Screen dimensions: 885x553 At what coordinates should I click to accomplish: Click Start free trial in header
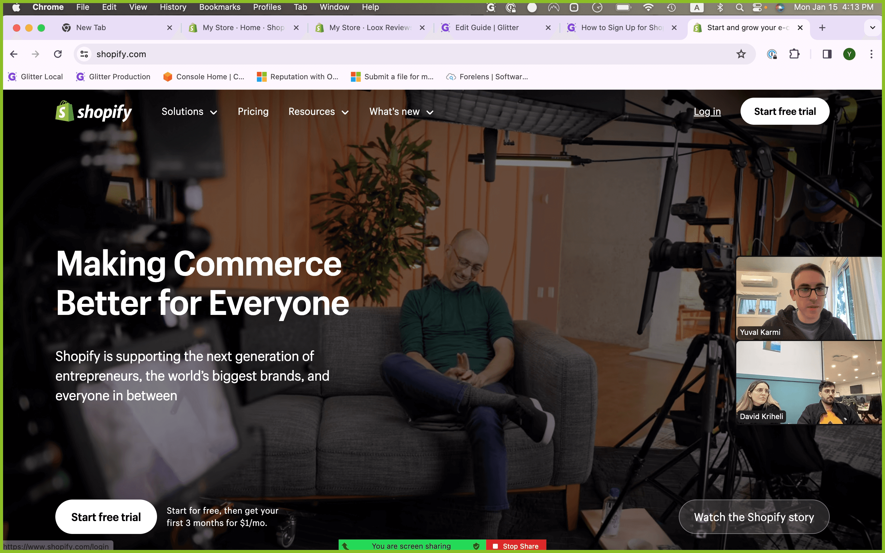pyautogui.click(x=785, y=111)
